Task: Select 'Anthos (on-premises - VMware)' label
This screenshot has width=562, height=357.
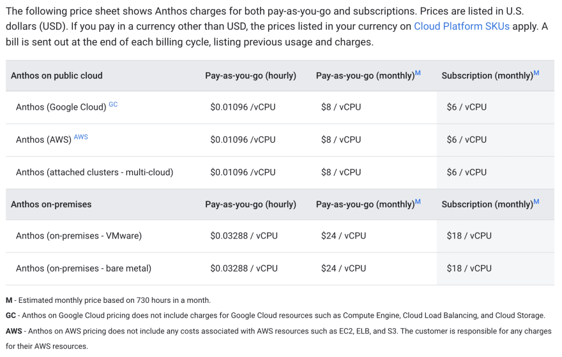Action: [x=79, y=236]
